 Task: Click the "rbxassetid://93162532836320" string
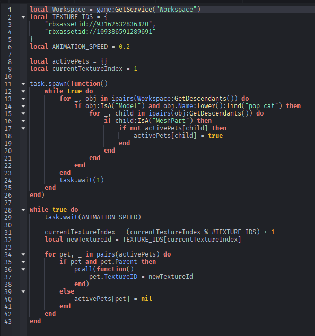(99, 24)
